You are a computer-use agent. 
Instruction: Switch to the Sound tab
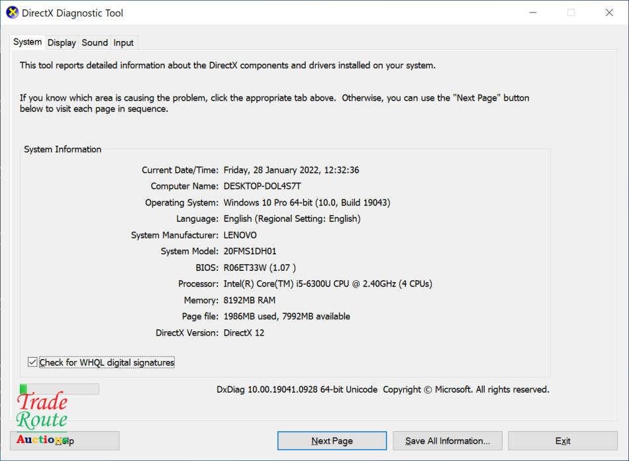[94, 42]
